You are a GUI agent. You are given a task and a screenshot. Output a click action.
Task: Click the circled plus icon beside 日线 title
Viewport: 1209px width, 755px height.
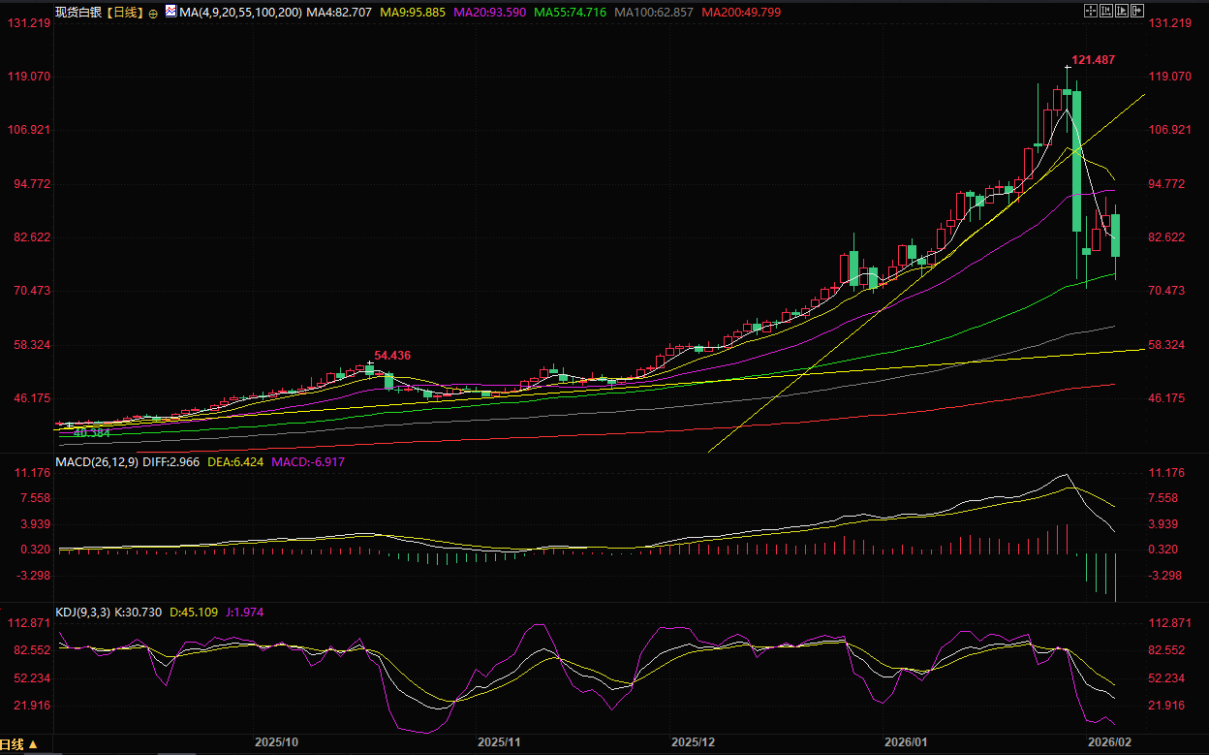152,13
